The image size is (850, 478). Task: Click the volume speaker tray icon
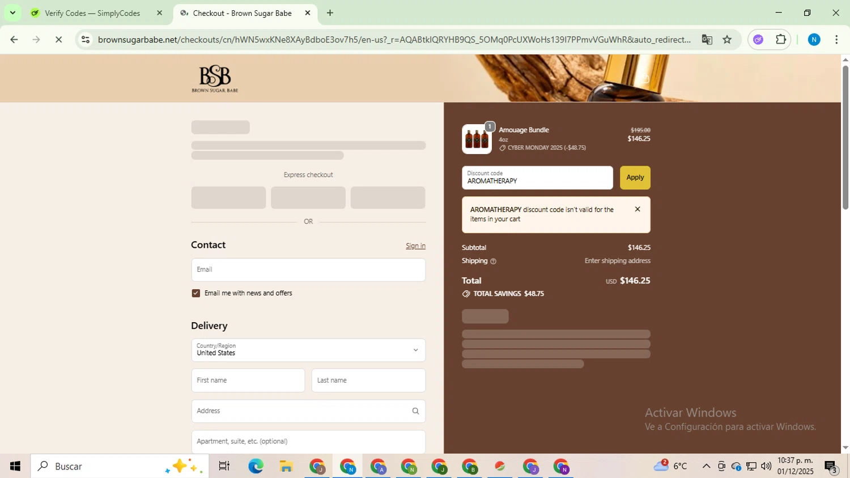click(766, 466)
